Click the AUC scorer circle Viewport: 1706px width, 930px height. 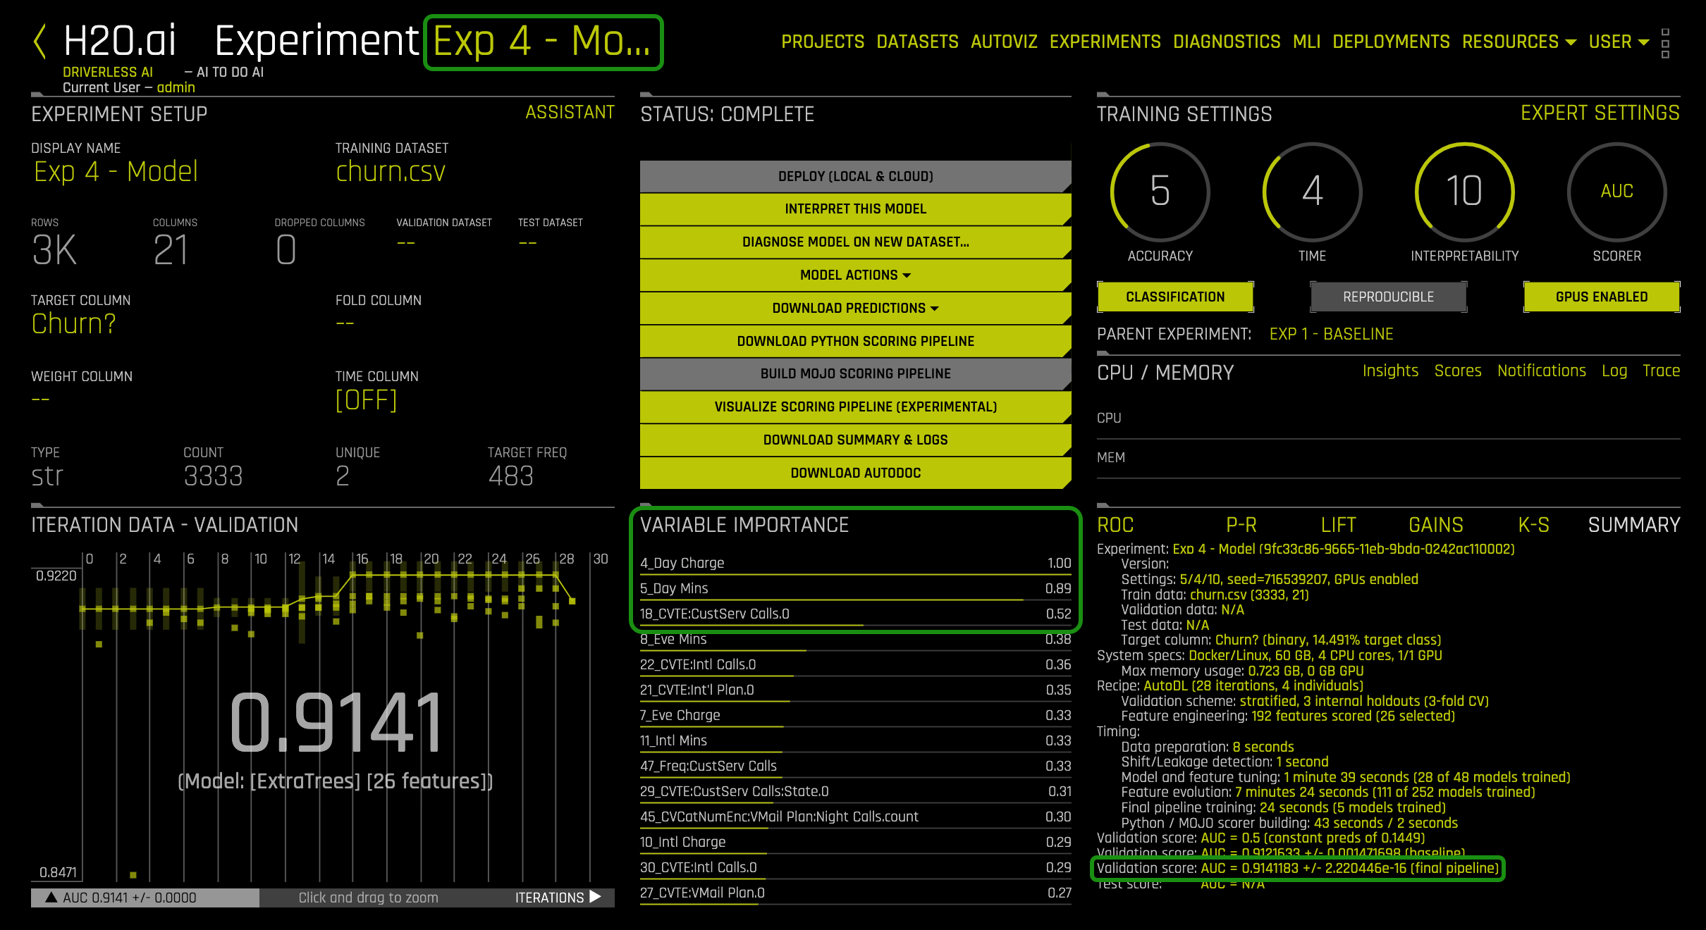[1616, 192]
